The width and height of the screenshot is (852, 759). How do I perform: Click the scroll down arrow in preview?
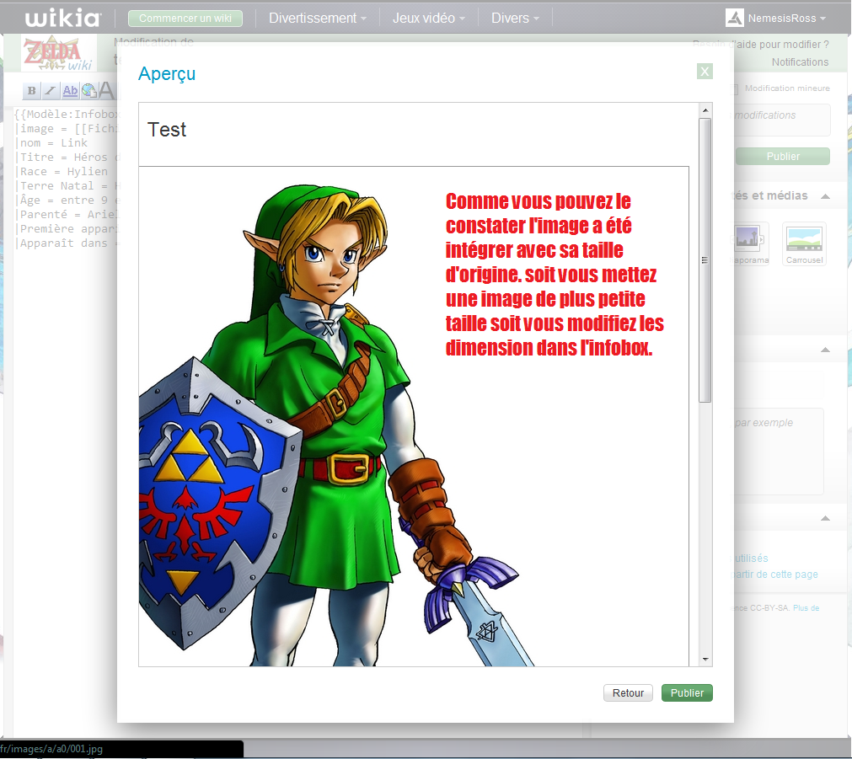pos(705,660)
